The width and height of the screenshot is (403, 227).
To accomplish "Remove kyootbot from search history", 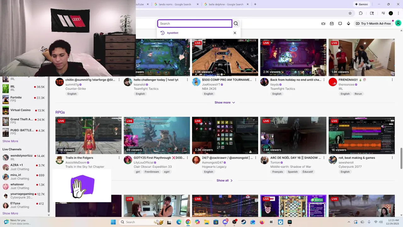I will point(235,33).
